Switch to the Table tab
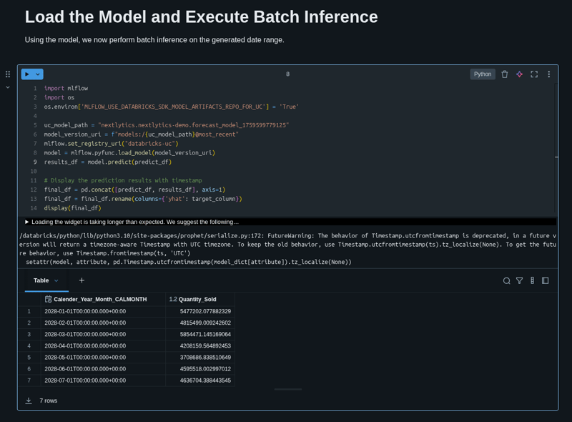The height and width of the screenshot is (422, 572). [40, 280]
